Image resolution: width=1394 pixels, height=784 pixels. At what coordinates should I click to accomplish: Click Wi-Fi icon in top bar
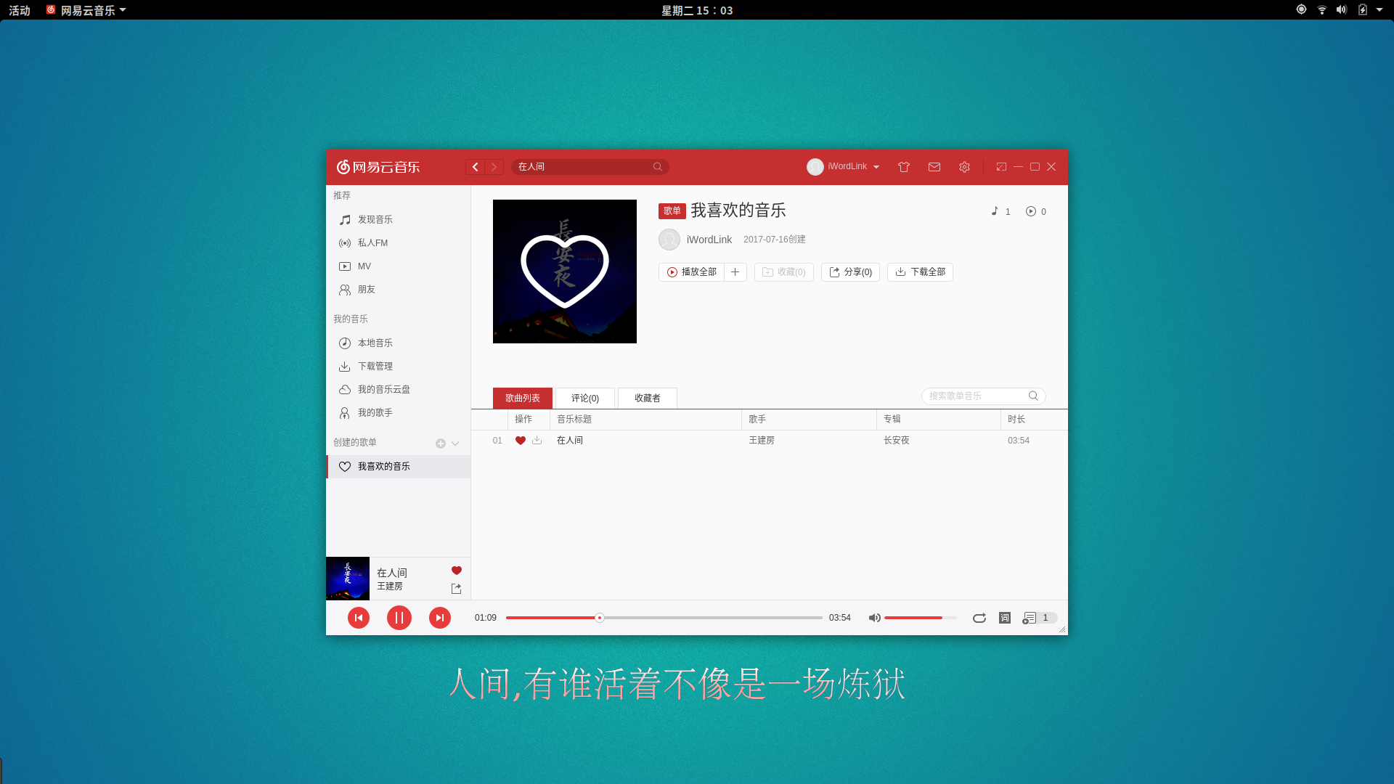[x=1322, y=9]
